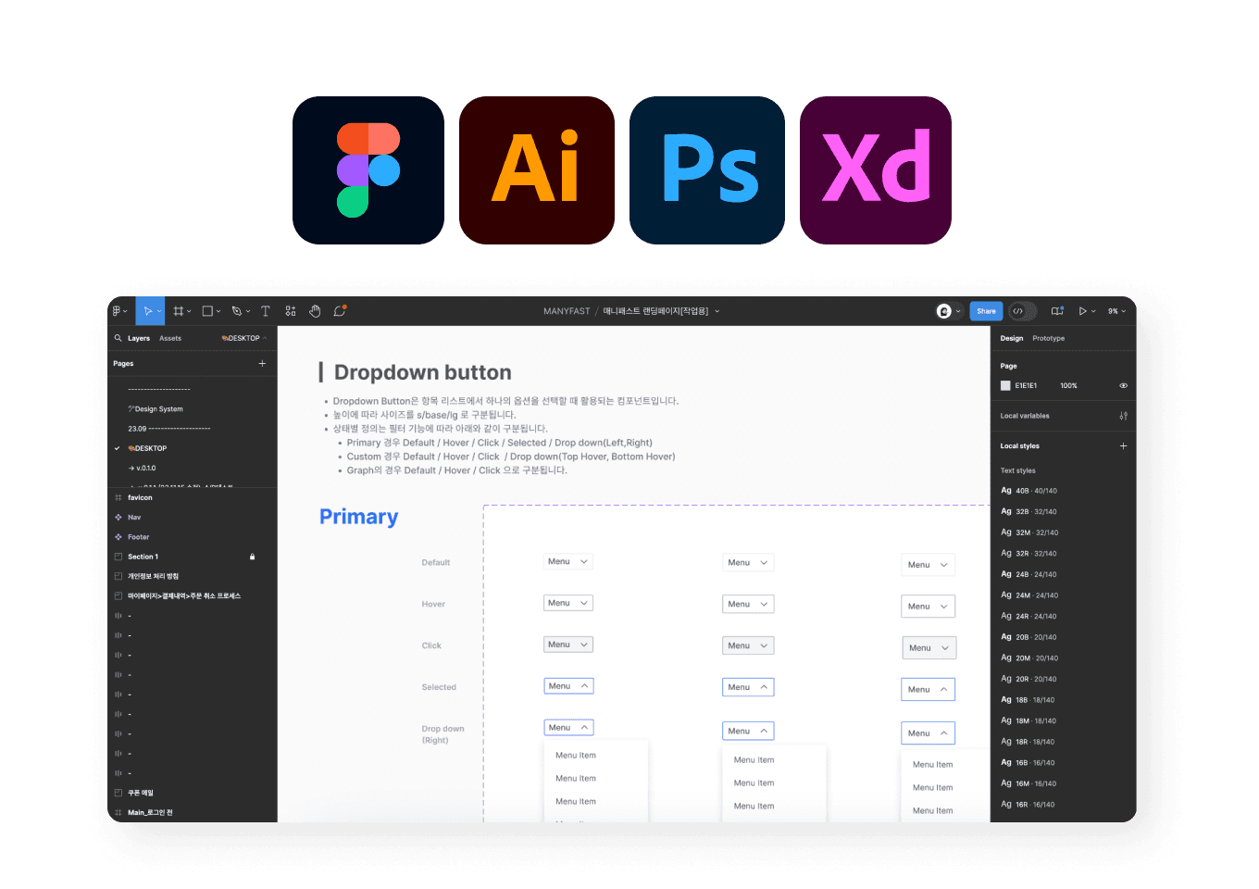
Task: Click the user avatar in the toolbar
Action: 944,311
